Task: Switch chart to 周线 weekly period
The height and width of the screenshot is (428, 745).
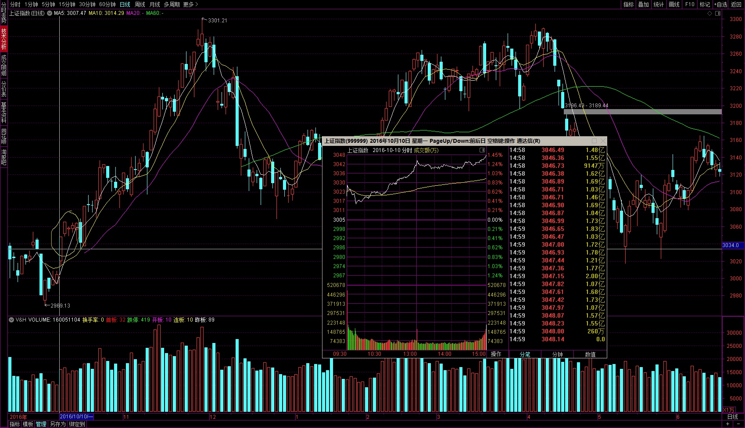Action: click(140, 4)
